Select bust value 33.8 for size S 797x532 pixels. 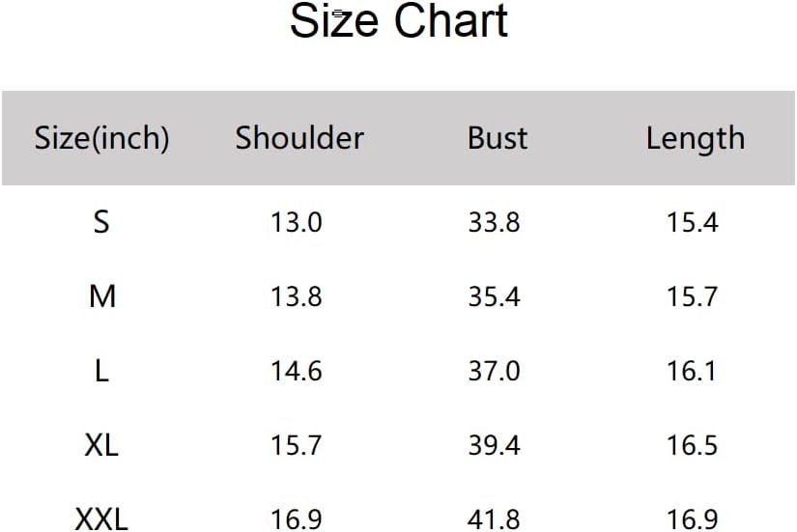pos(494,223)
